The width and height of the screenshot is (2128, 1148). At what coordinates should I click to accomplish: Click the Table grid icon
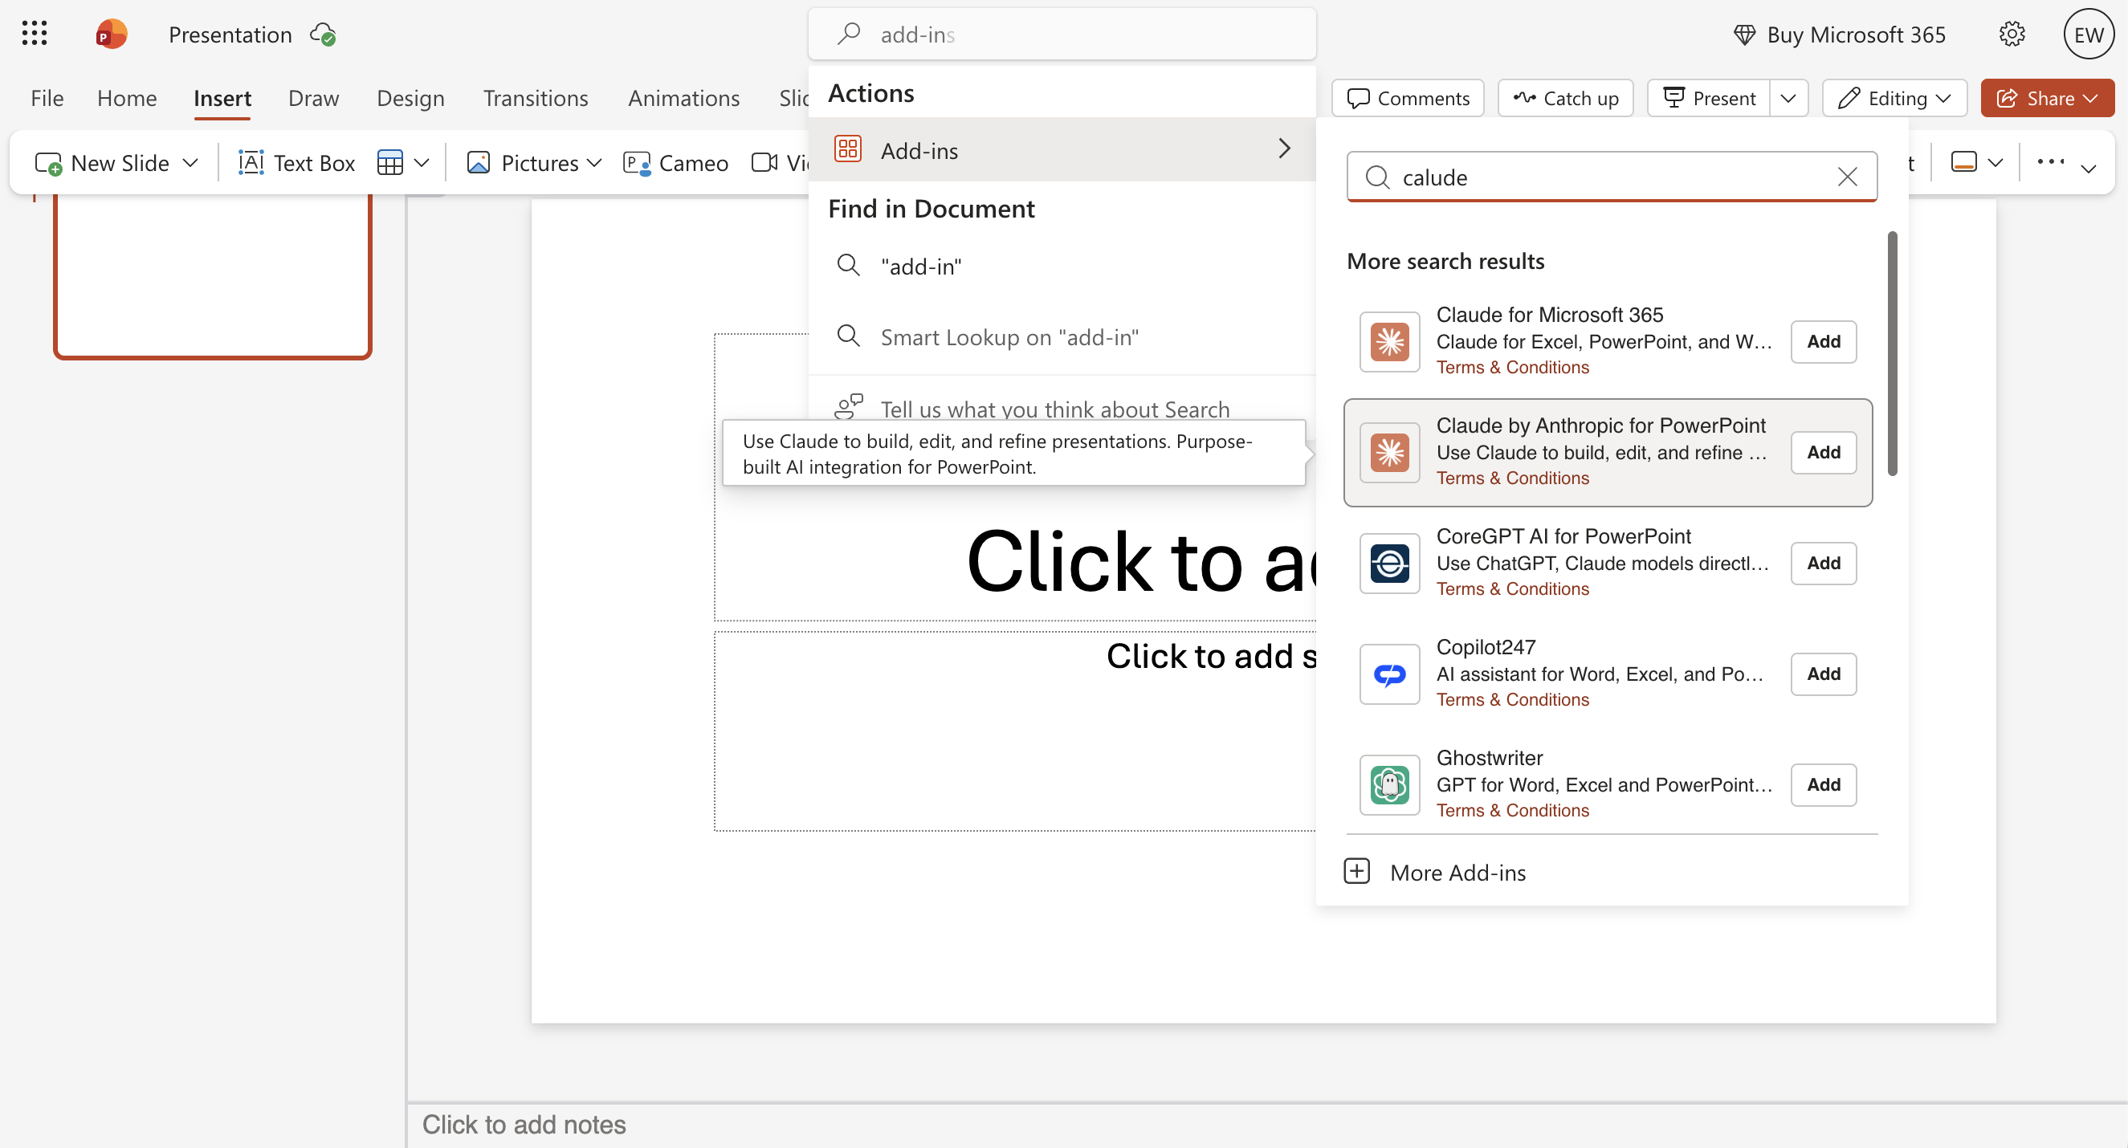[x=390, y=163]
